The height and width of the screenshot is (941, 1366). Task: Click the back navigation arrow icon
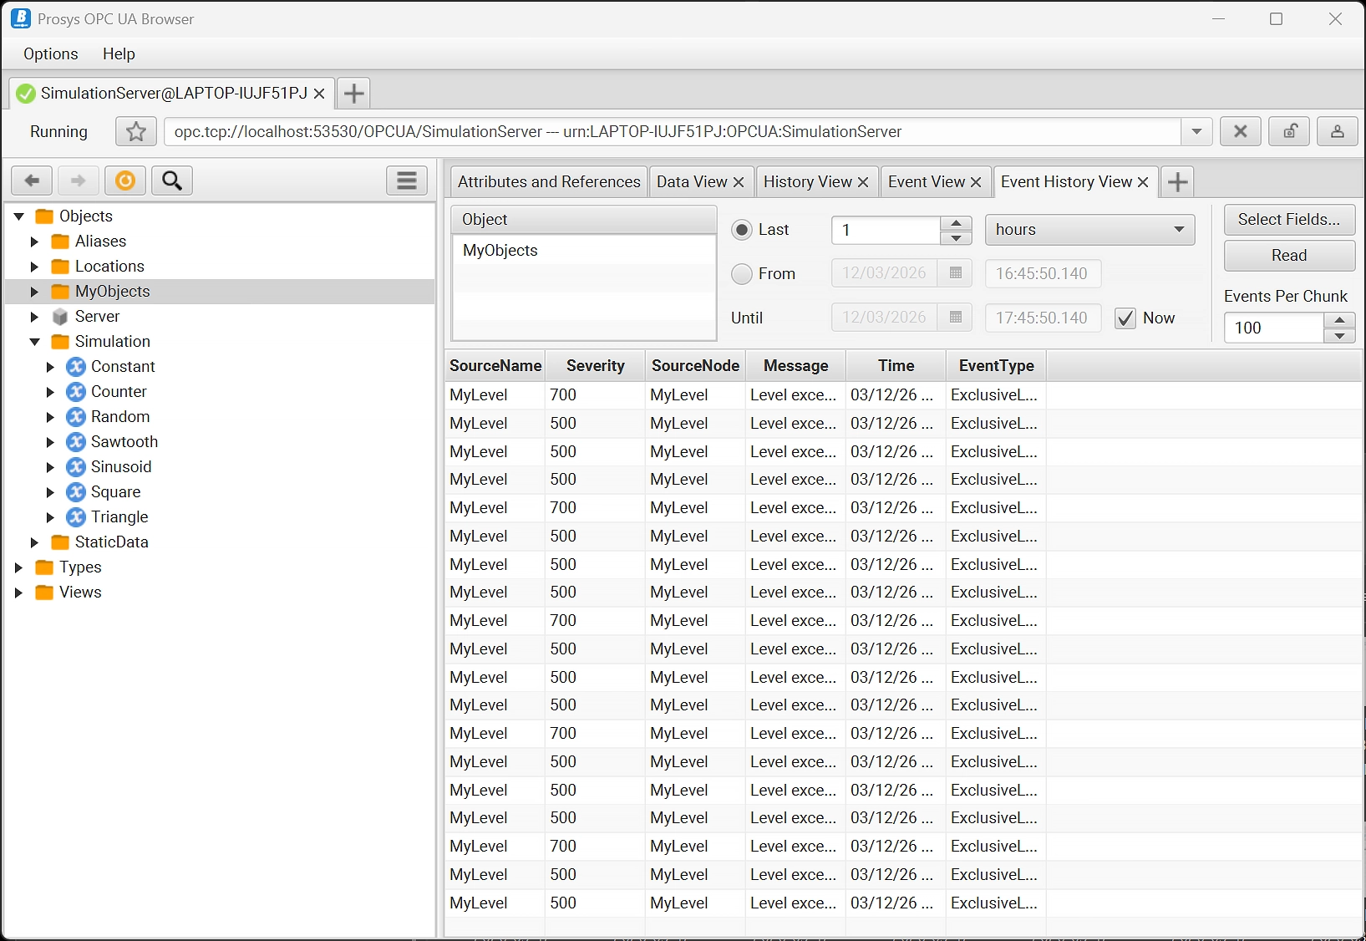[x=32, y=181]
